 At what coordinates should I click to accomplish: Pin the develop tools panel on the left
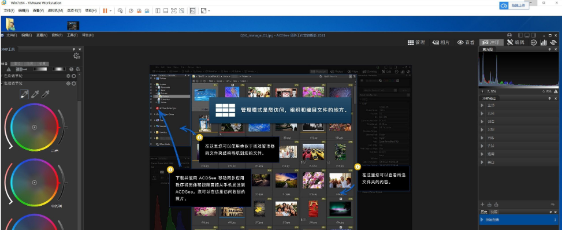pyautogui.click(x=74, y=49)
